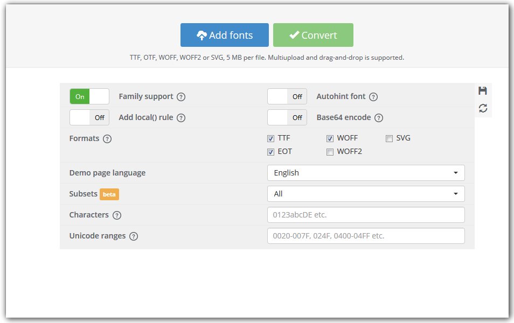This screenshot has width=514, height=323.
Task: Uncheck the EOT format checkbox
Action: 271,152
